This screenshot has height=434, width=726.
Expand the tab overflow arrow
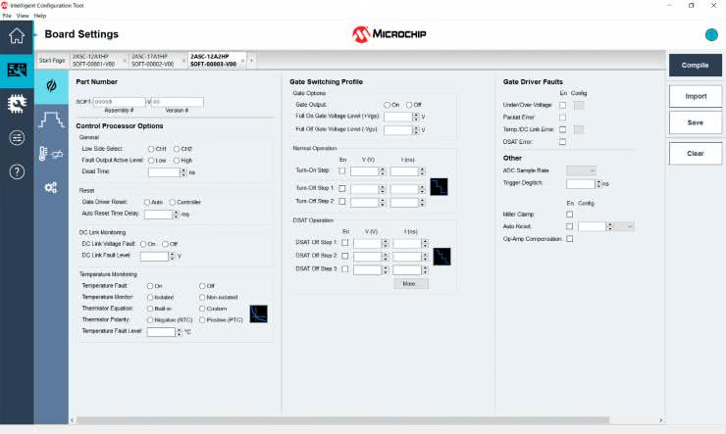251,61
